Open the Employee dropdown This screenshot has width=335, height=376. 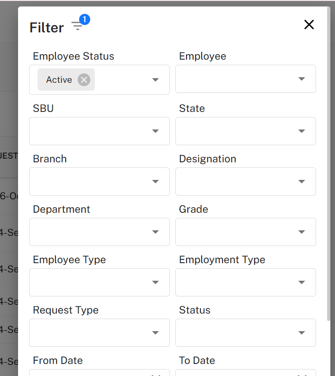301,79
